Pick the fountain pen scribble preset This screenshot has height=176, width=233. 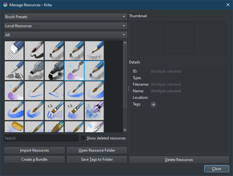tap(14, 70)
